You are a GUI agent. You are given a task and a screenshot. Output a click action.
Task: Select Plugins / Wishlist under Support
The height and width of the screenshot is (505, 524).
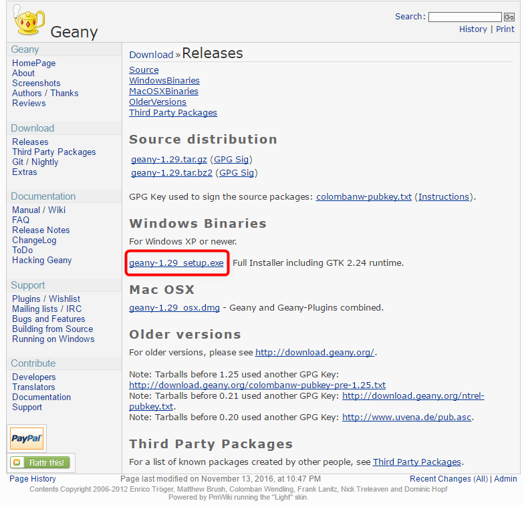pos(46,299)
